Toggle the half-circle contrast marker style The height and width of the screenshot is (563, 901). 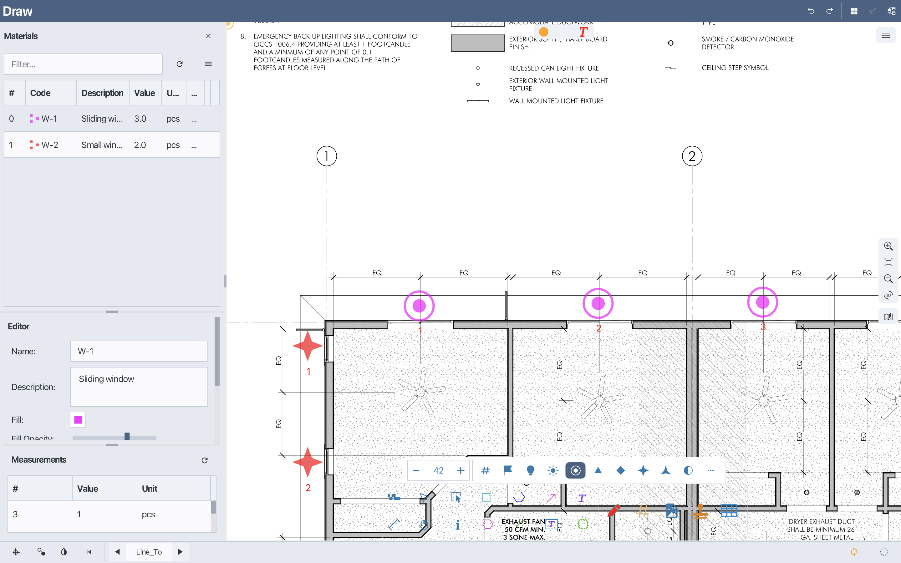(688, 470)
